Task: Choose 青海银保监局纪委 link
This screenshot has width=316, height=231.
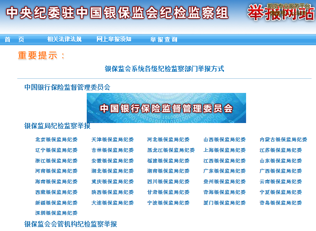Action: (224, 192)
